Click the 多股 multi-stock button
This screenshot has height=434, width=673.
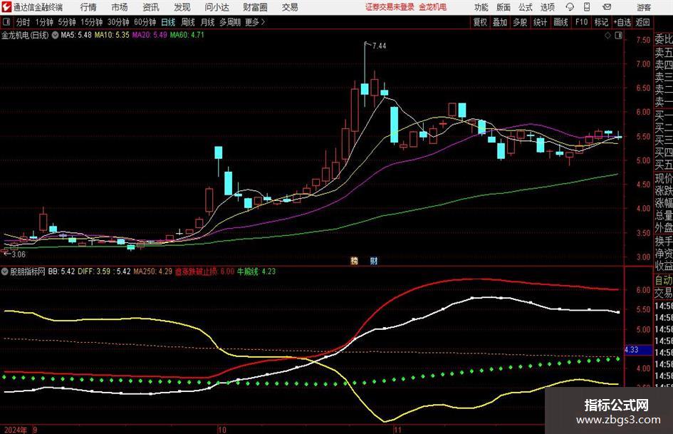(520, 22)
